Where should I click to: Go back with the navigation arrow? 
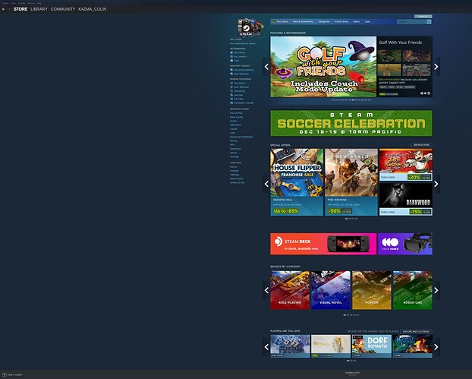(x=3, y=9)
